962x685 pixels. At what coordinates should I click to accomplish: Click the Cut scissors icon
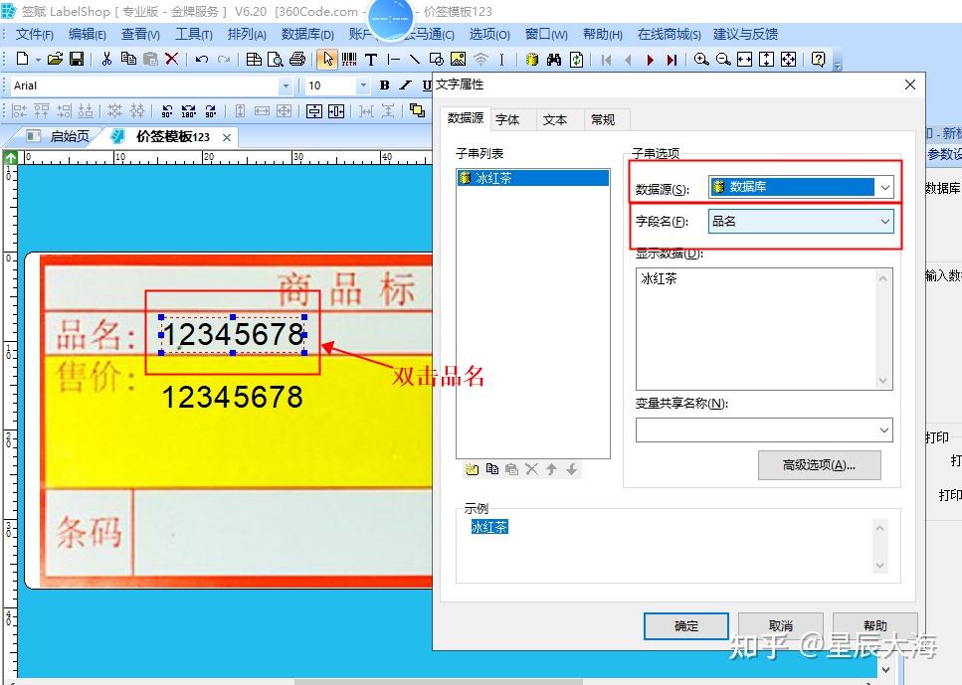[108, 60]
